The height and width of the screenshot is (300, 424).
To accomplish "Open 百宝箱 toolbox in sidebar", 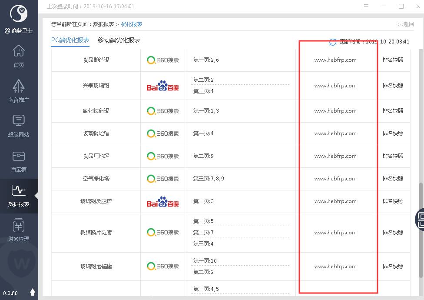I will point(19,161).
